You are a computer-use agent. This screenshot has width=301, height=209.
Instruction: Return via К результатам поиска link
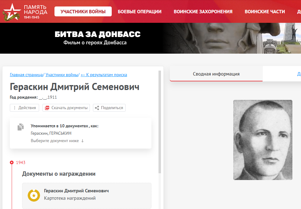pyautogui.click(x=104, y=75)
